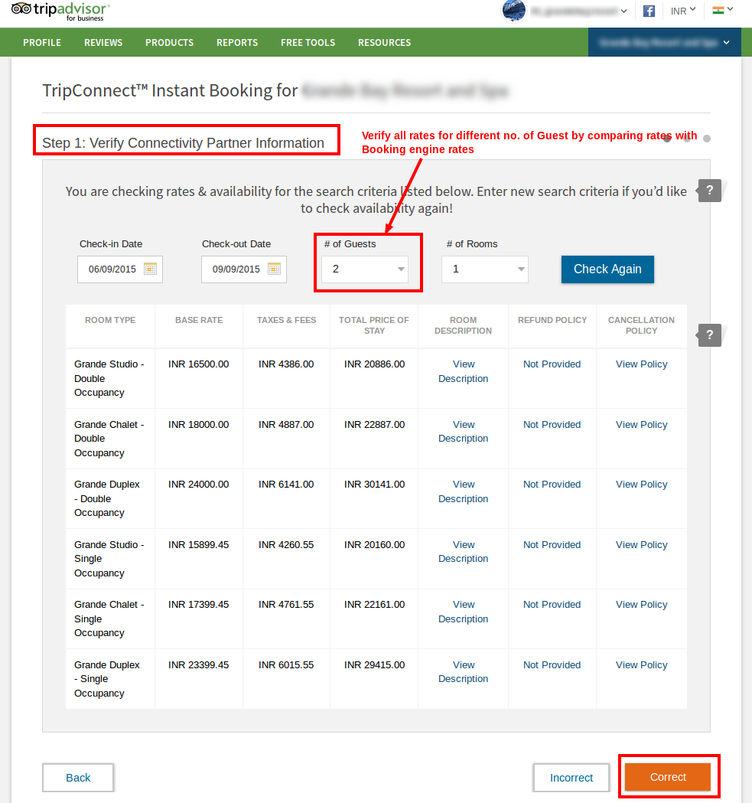Click the last step progress dot
The height and width of the screenshot is (803, 752).
[707, 139]
